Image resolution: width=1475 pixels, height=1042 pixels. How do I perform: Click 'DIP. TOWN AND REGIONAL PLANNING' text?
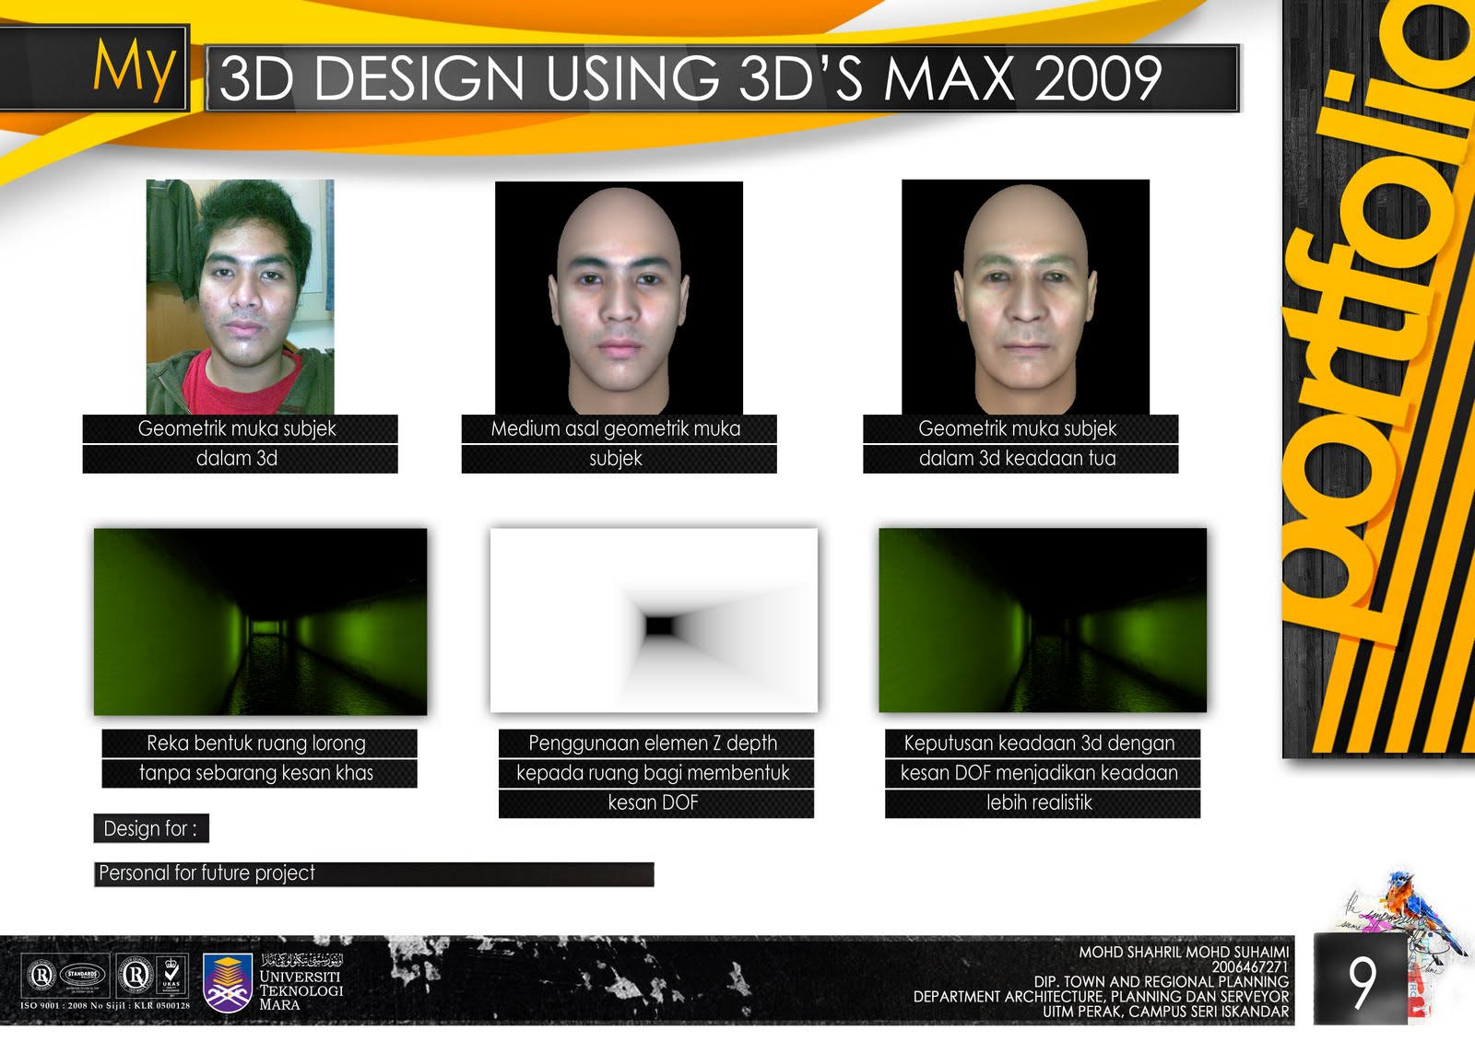tap(1162, 982)
